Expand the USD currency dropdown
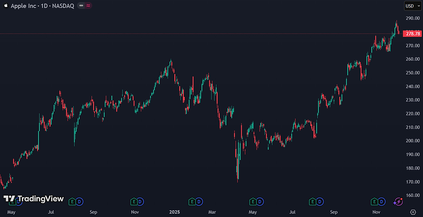Screen dimensions: 423x217 tap(413, 6)
